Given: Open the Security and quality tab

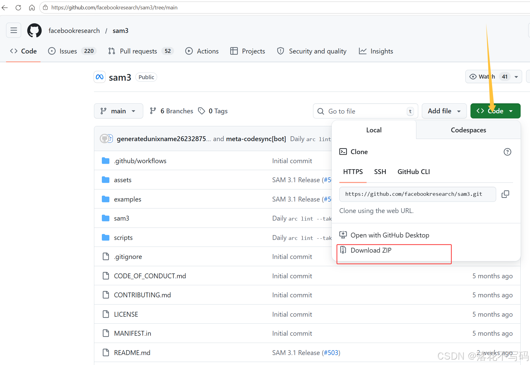Looking at the screenshot, I should (312, 51).
